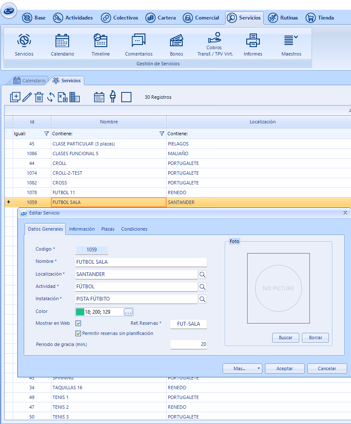Expand the Maestros ribbon menu
The width and height of the screenshot is (351, 424).
click(x=291, y=45)
